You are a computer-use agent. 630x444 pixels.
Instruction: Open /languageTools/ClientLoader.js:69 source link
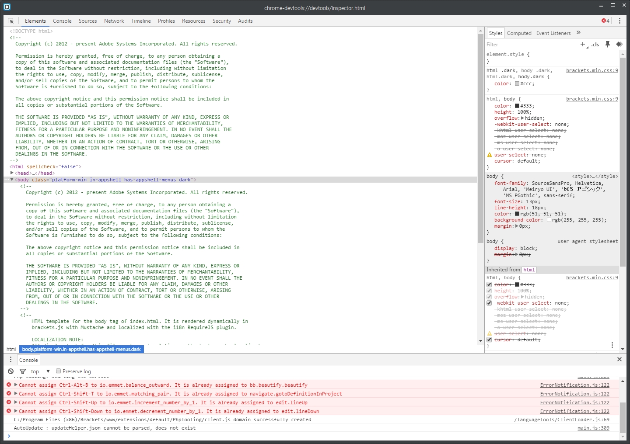[562, 420]
